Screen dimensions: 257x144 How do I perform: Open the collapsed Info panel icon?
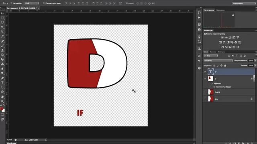tap(199, 30)
